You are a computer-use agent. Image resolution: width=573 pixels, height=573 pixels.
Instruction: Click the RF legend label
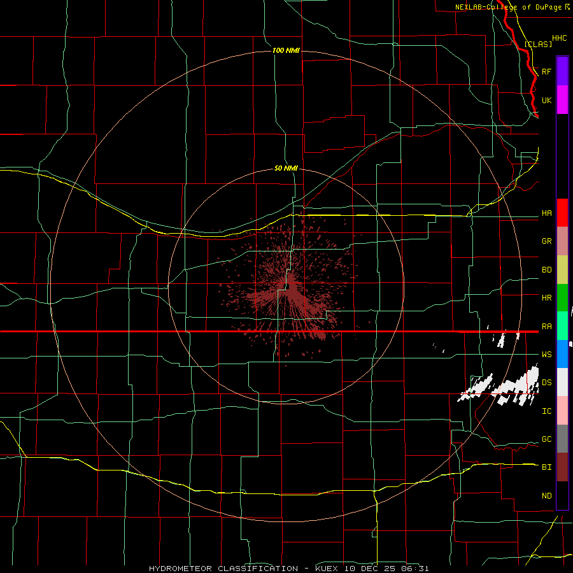pos(546,71)
